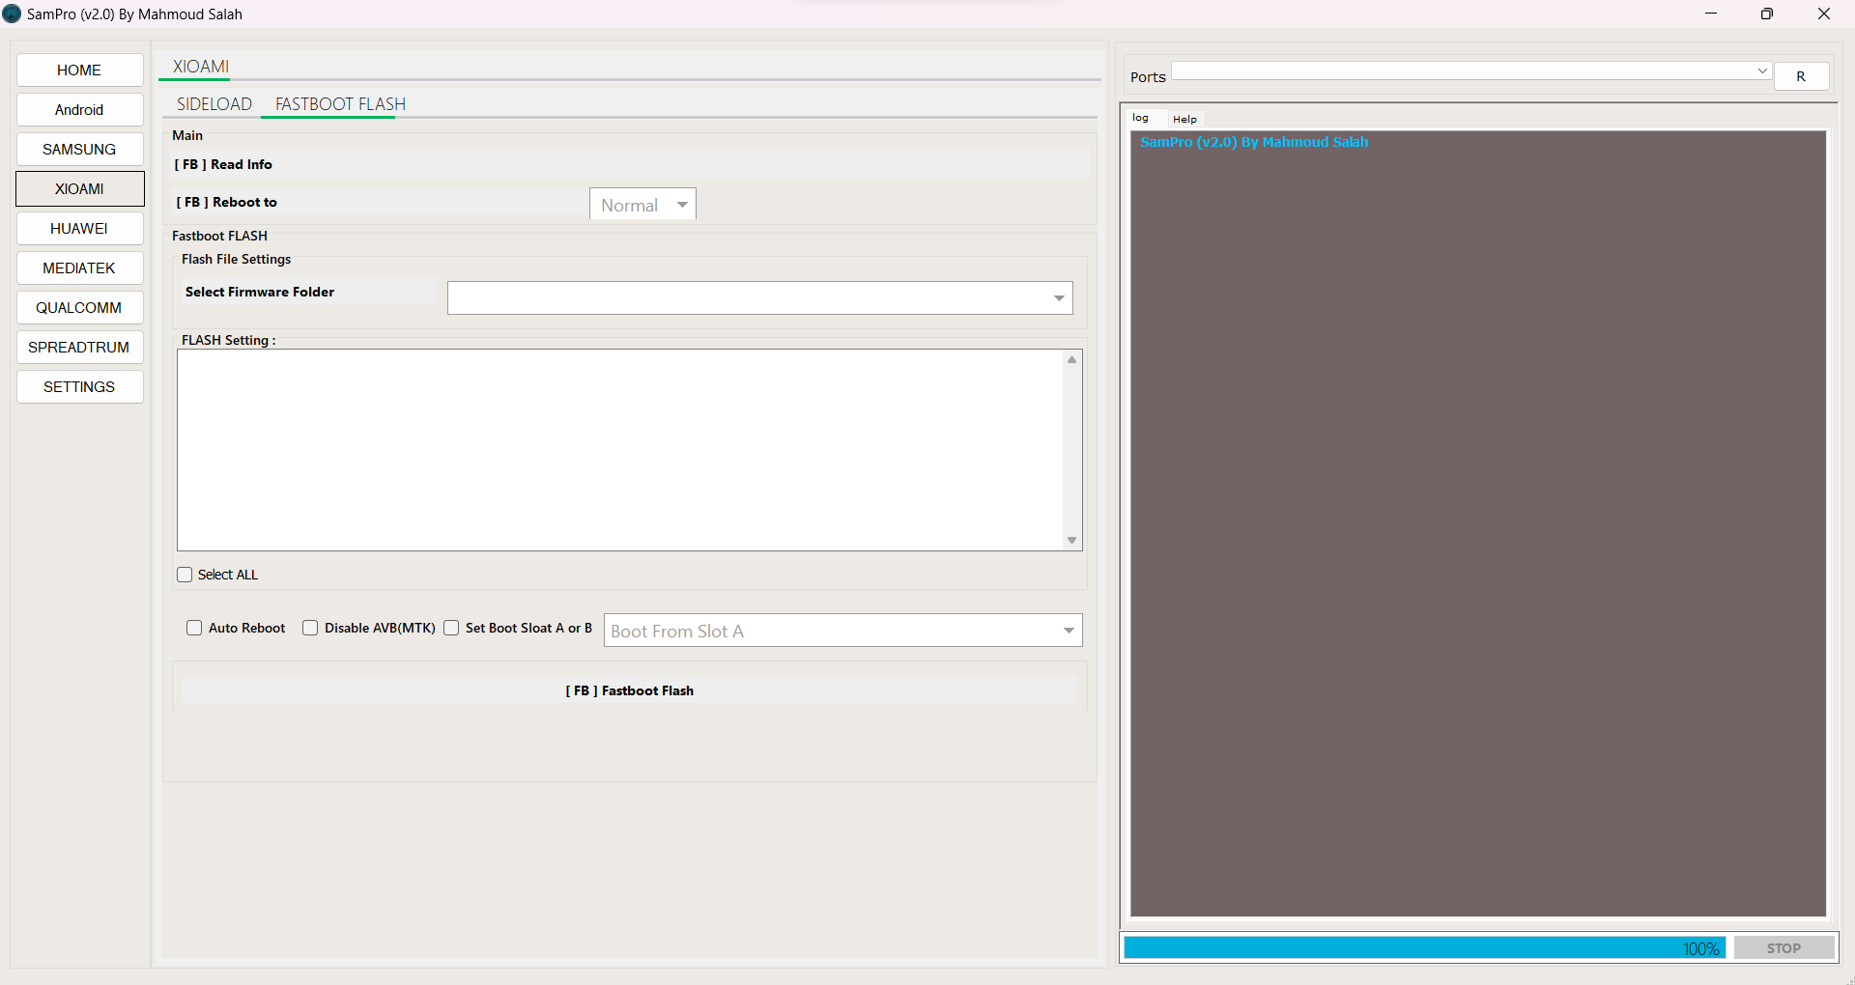Check Disable AVB(MTK)

pos(310,628)
